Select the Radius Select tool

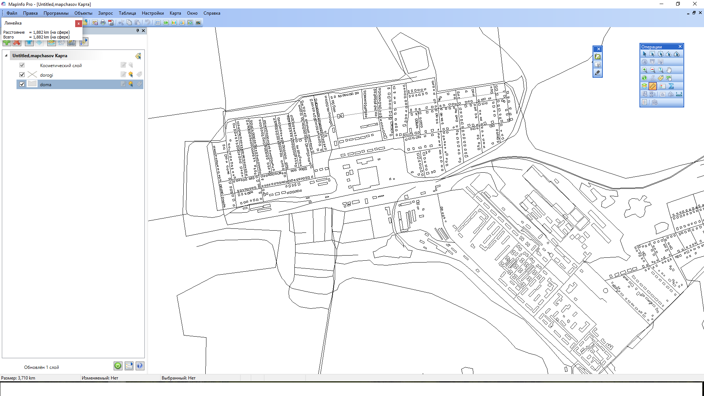[660, 54]
